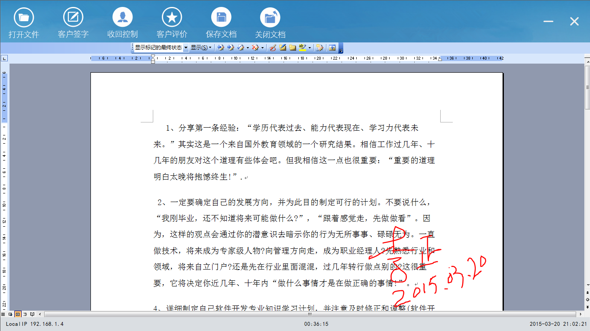Viewport: 590px width, 331px height.
Task: Switch to normal view
Action: coord(3,314)
